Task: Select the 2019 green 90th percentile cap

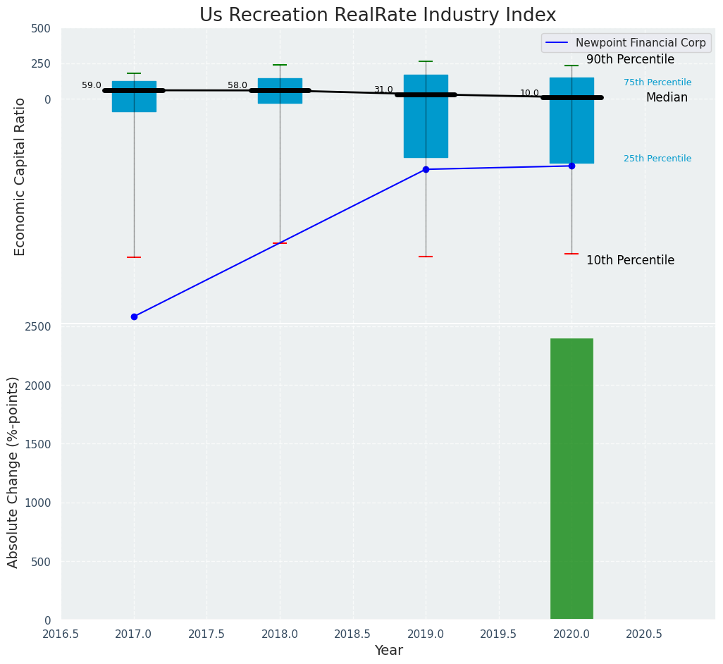Action: (426, 61)
